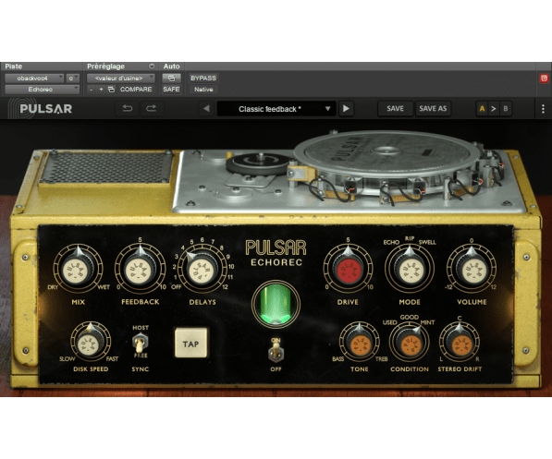Click the FEEDBACK knob
552x459 pixels.
[x=141, y=269]
